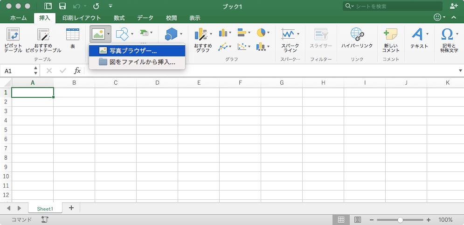Open the Undo history dropdown arrow
464x225 pixels.
coord(85,6)
